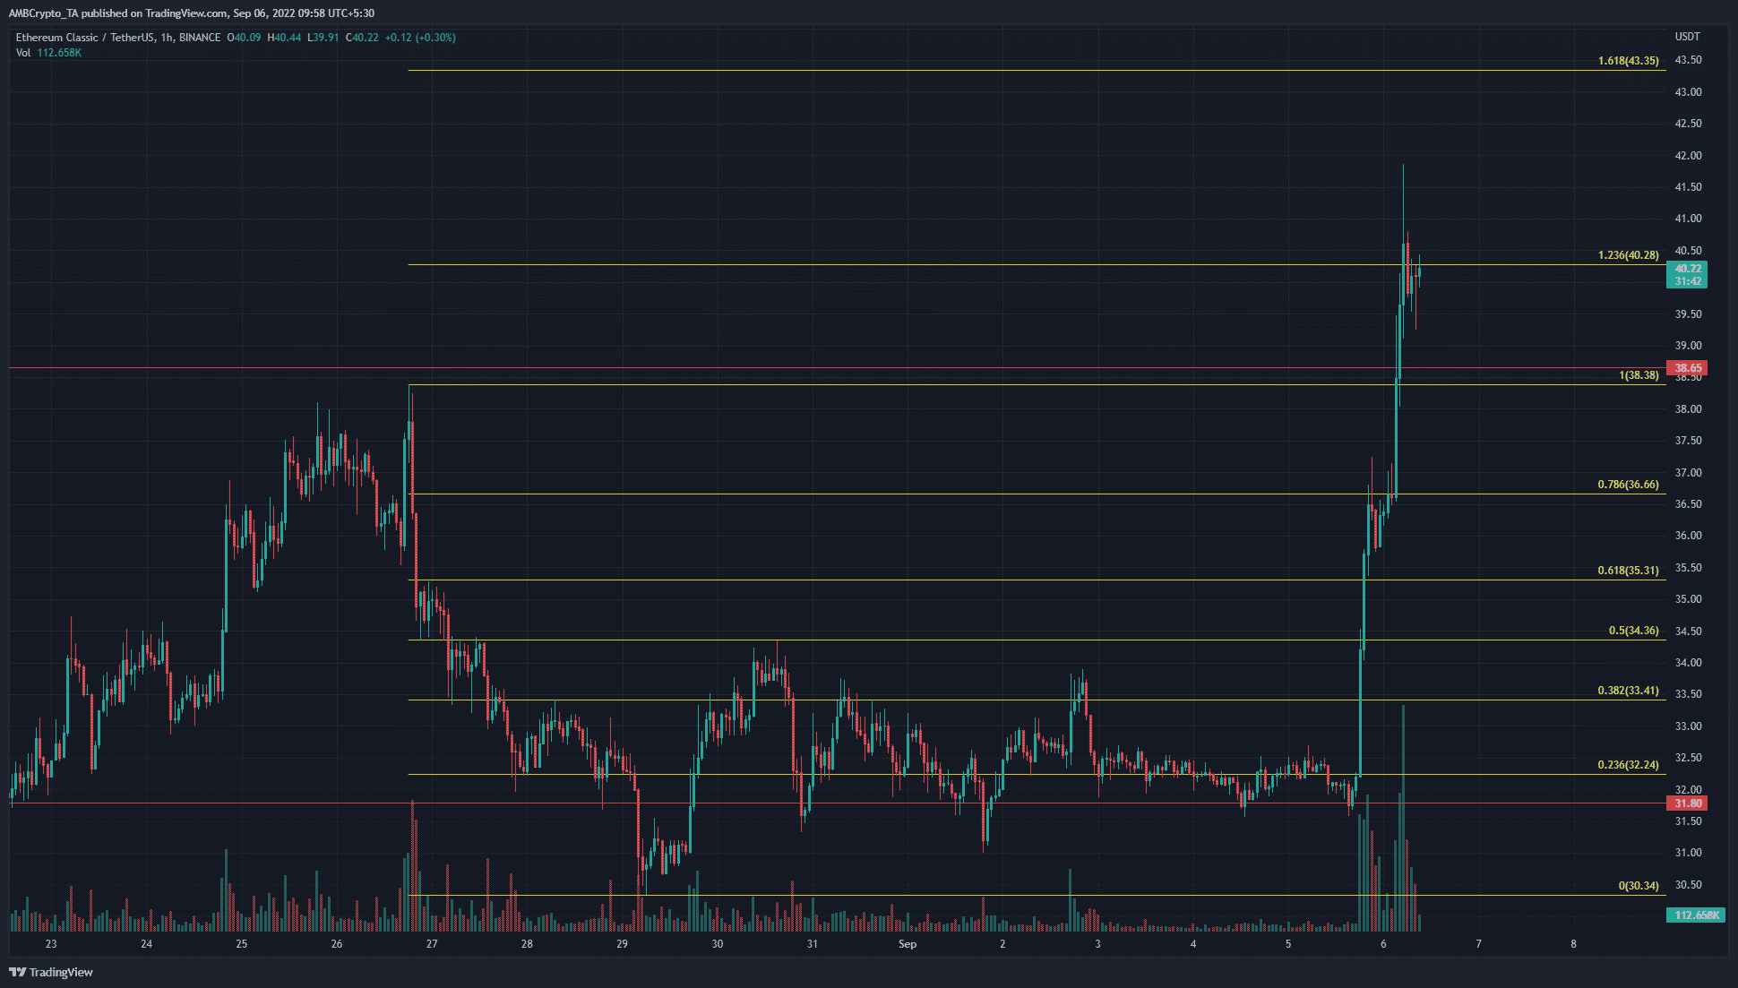The image size is (1738, 988).
Task: Click the date 31 on time axis
Action: (x=812, y=944)
